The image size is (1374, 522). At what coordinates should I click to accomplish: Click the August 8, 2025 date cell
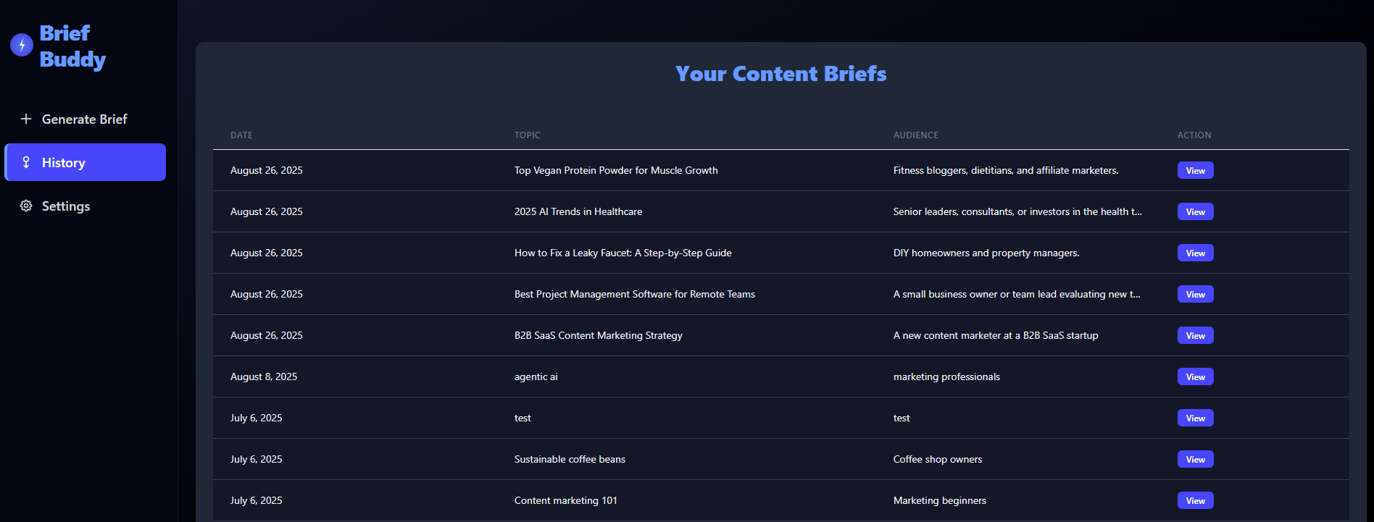tap(264, 376)
